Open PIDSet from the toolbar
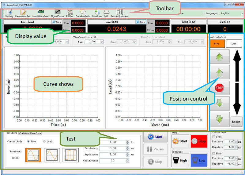The image size is (245, 175). pos(70,13)
